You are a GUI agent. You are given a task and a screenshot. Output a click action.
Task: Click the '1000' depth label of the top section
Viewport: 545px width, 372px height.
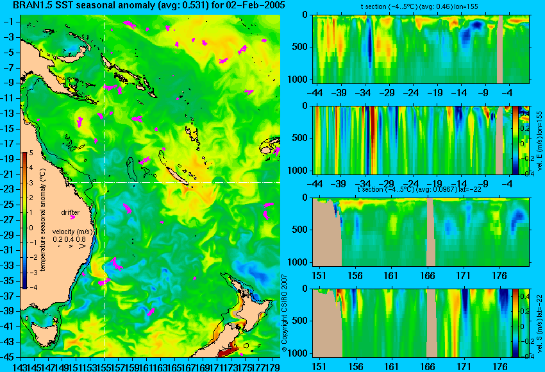pyautogui.click(x=298, y=80)
